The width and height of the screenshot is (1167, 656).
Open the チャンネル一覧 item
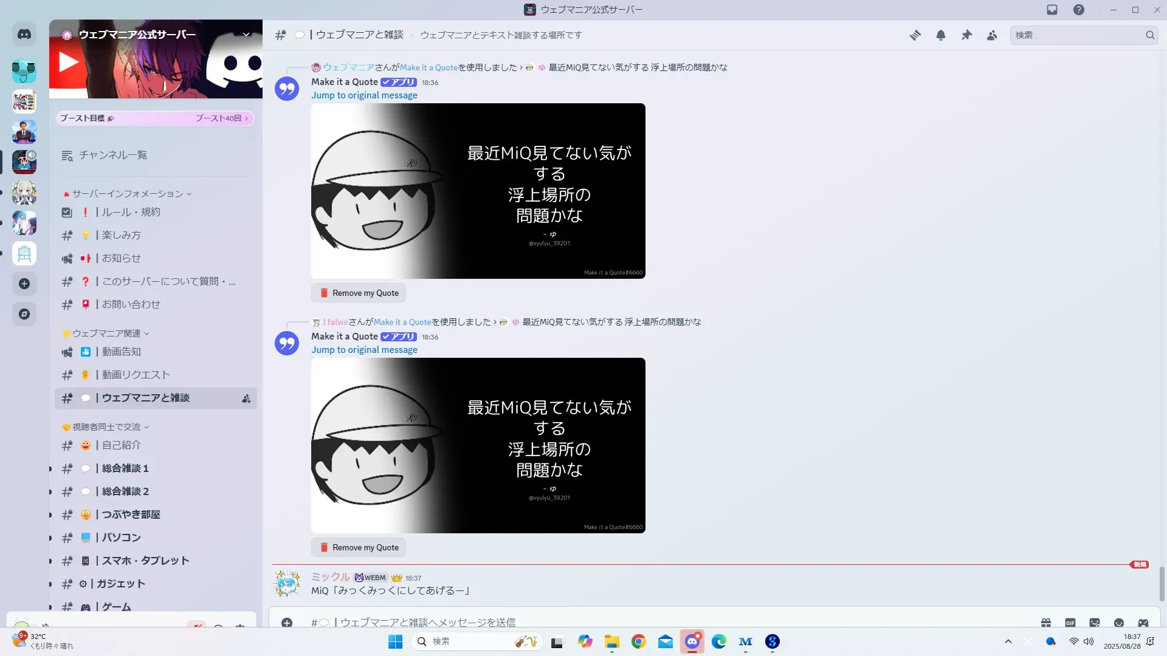(x=113, y=155)
